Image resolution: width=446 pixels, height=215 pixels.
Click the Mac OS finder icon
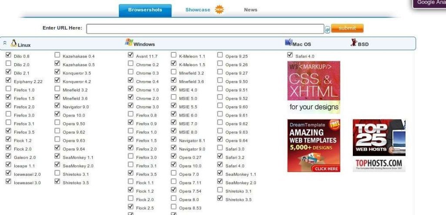289,42
